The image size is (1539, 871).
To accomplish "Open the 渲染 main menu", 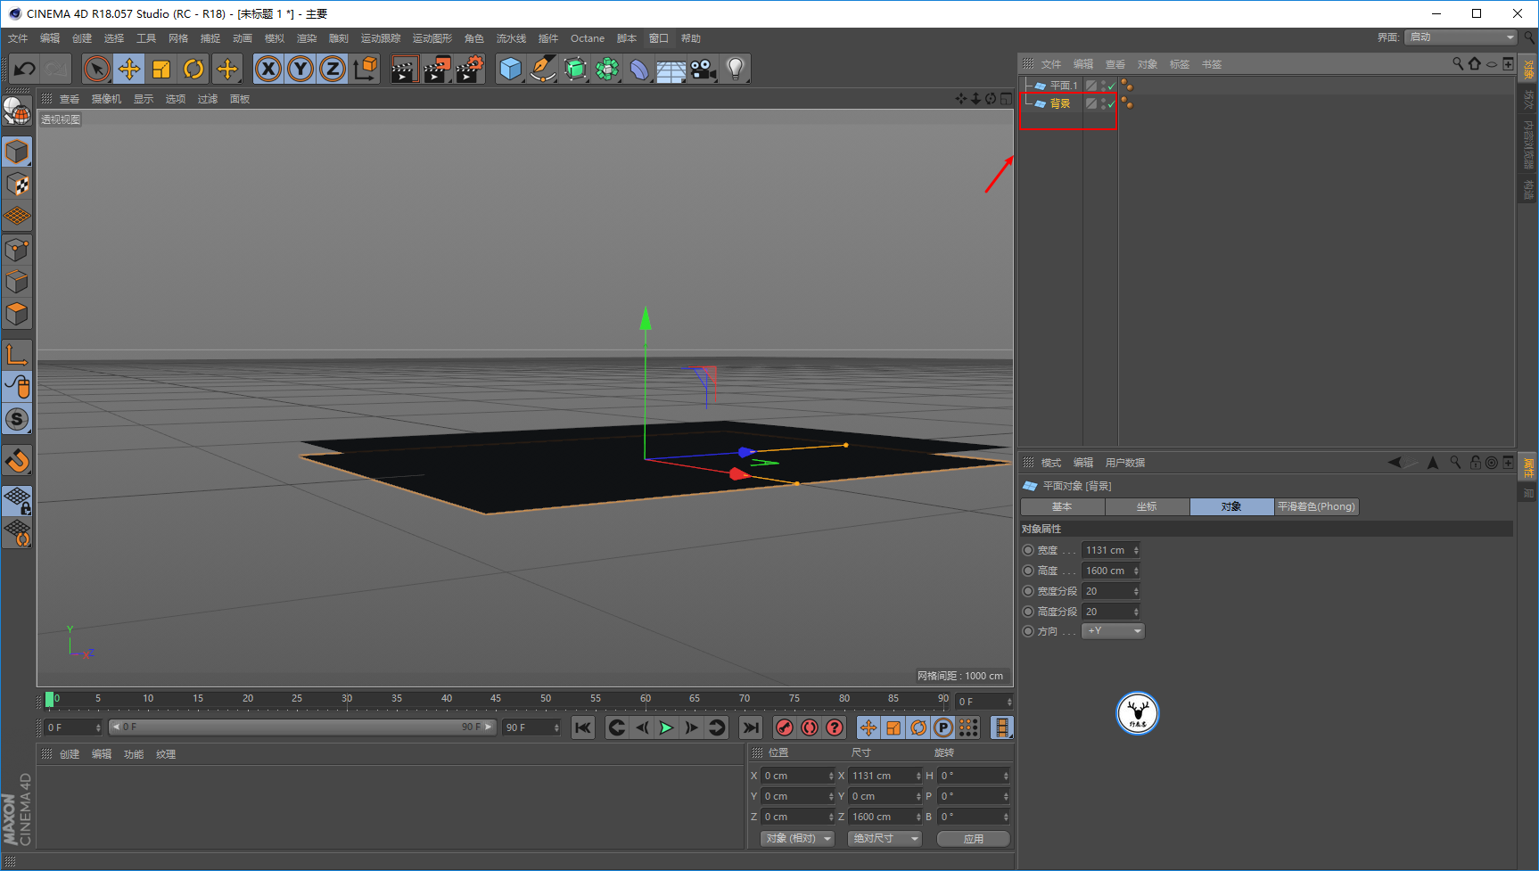I will (x=307, y=38).
